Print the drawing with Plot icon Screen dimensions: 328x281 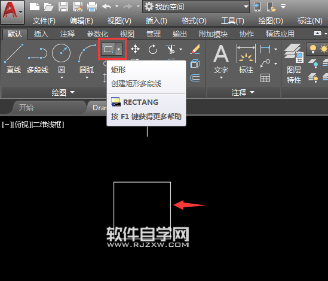92,7
